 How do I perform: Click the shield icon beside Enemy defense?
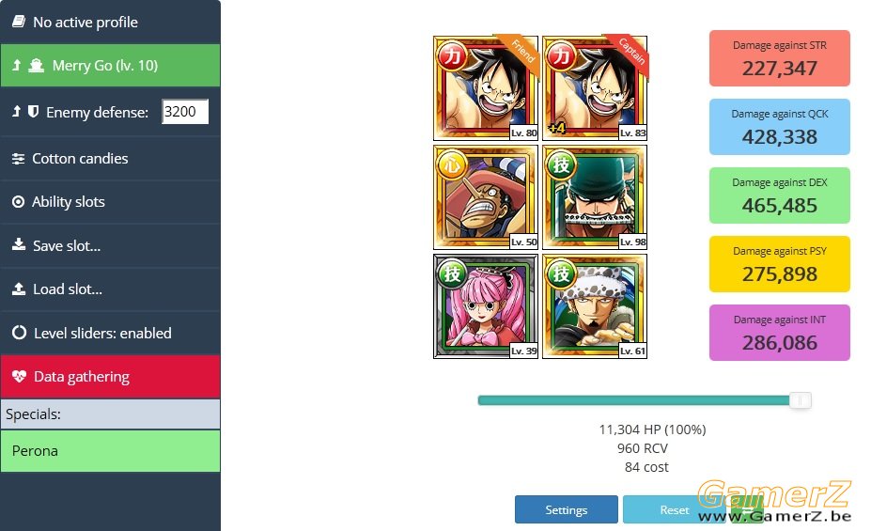[33, 112]
